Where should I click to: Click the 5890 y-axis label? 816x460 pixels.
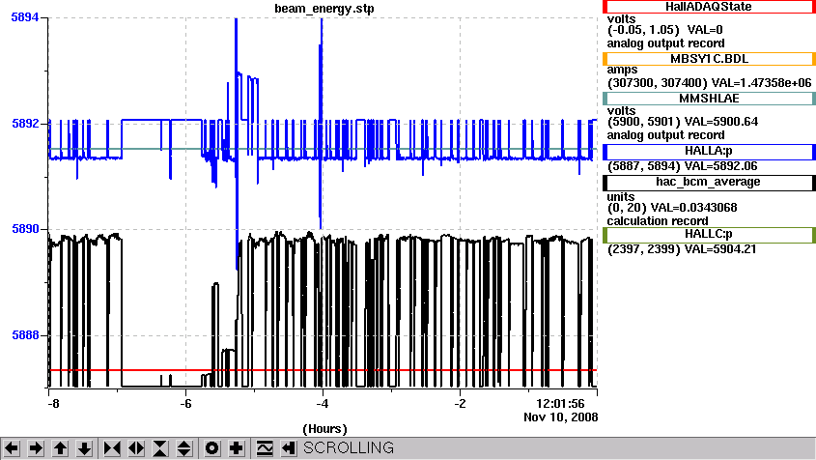pos(25,229)
